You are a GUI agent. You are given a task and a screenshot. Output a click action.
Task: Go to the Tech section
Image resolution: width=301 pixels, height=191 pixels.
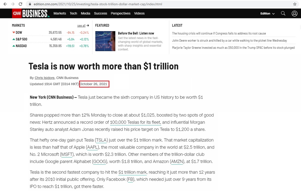coord(73,14)
